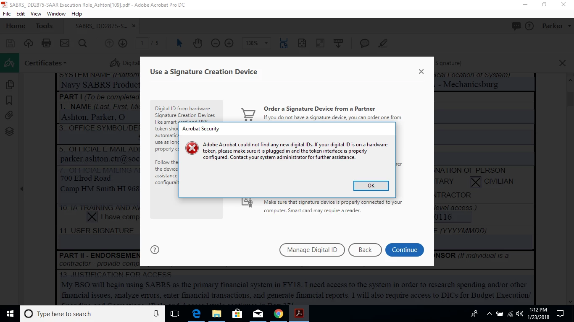Screen dimensions: 574x322
Task: Click the full screen mode icon
Action: 320,43
